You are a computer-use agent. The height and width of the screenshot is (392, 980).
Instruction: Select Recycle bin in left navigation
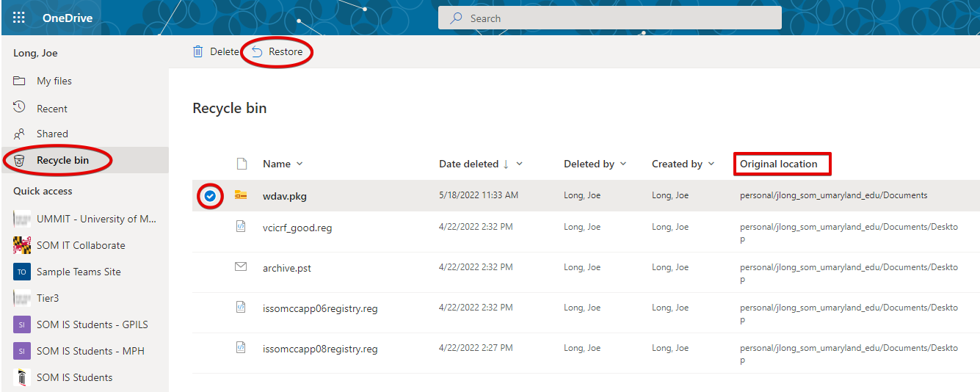tap(62, 160)
